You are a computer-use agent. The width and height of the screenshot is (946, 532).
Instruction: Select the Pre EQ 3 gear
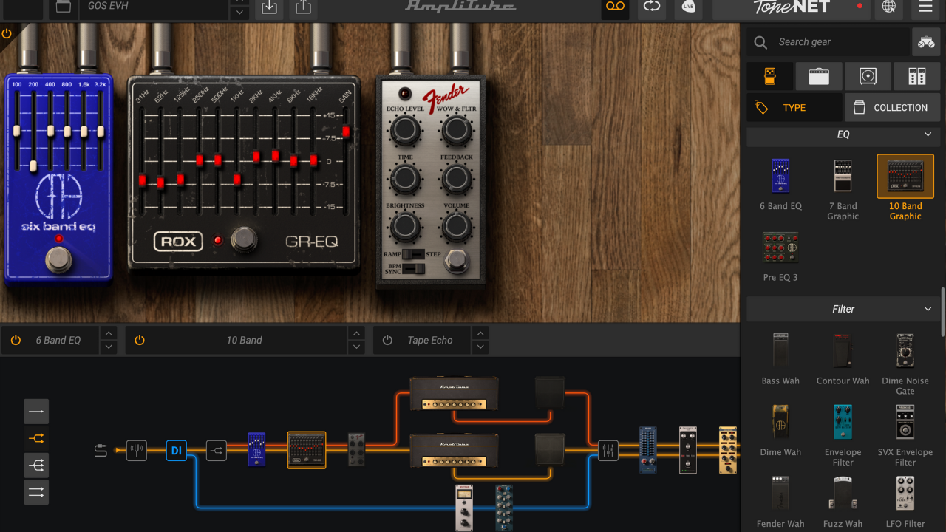click(780, 256)
